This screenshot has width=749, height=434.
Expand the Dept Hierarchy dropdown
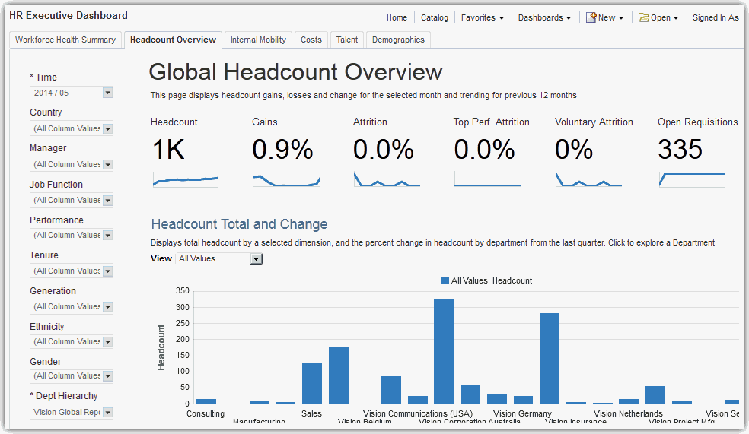(107, 412)
